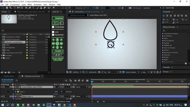Click Dupli-Kit down-right diagonal arrow button
Screen dimensions: 190x107
pyautogui.click(x=61, y=47)
